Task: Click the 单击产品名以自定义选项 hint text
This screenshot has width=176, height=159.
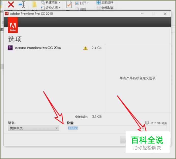Action: coord(138,78)
